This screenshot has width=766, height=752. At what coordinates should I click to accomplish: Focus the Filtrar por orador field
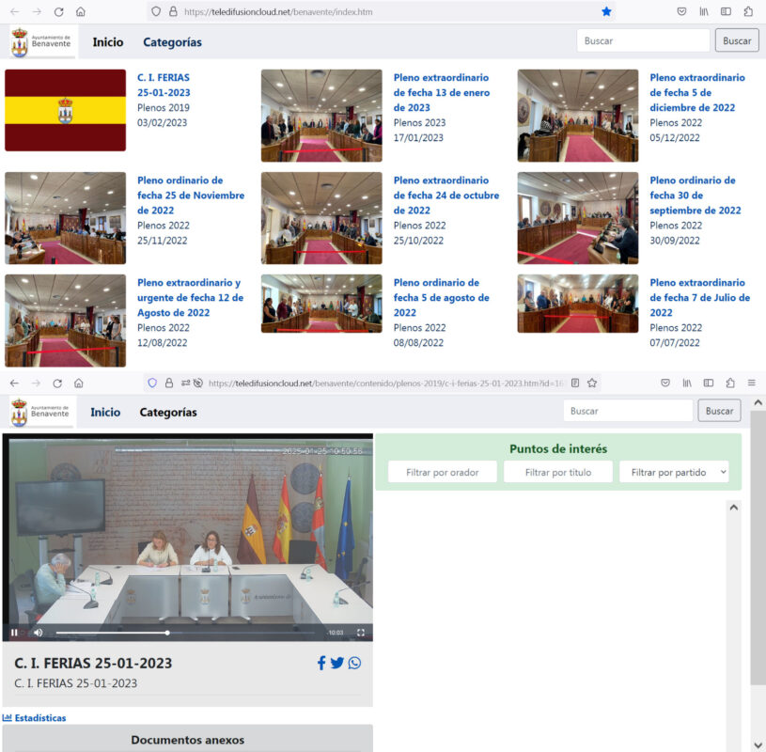(x=443, y=472)
